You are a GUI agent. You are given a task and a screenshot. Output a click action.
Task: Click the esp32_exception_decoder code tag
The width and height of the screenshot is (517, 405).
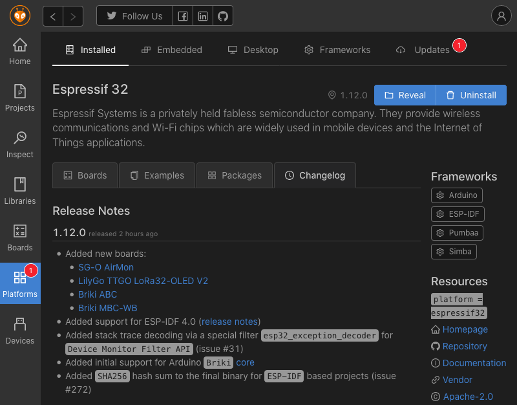pos(319,335)
